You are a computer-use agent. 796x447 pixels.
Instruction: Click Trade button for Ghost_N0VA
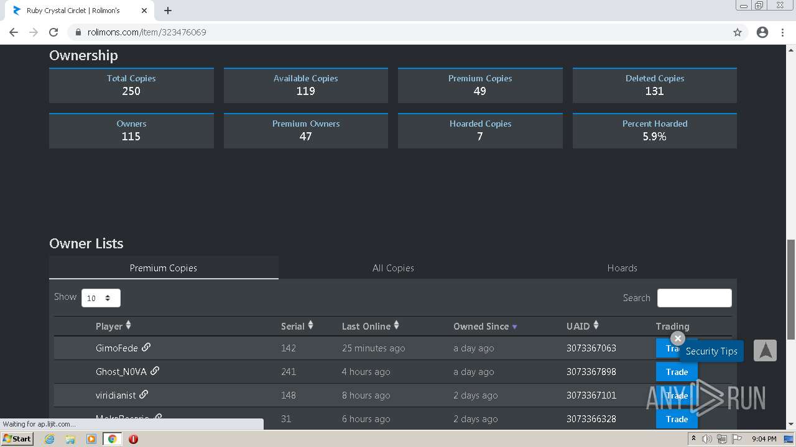click(677, 372)
